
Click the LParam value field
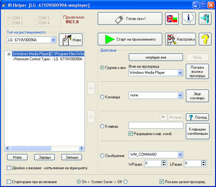pos(193,163)
